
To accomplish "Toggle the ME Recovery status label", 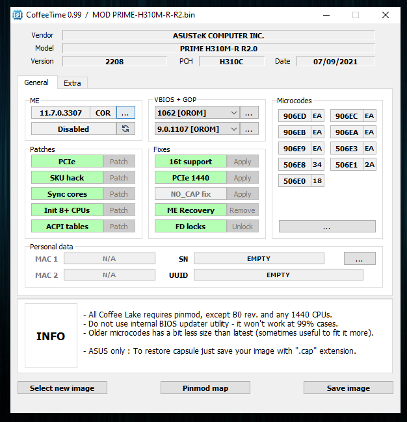I will coord(190,210).
